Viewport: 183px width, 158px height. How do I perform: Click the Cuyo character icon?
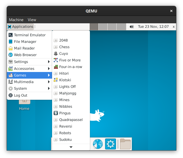[56, 53]
